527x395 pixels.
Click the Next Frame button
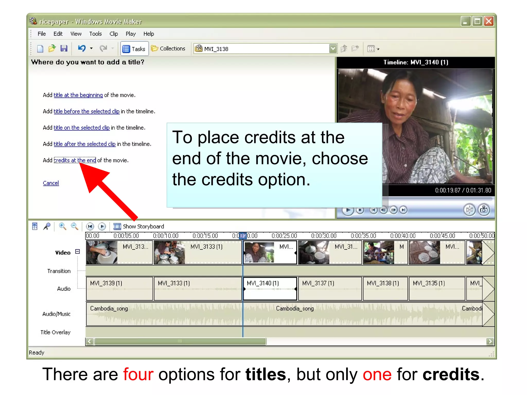click(393, 210)
